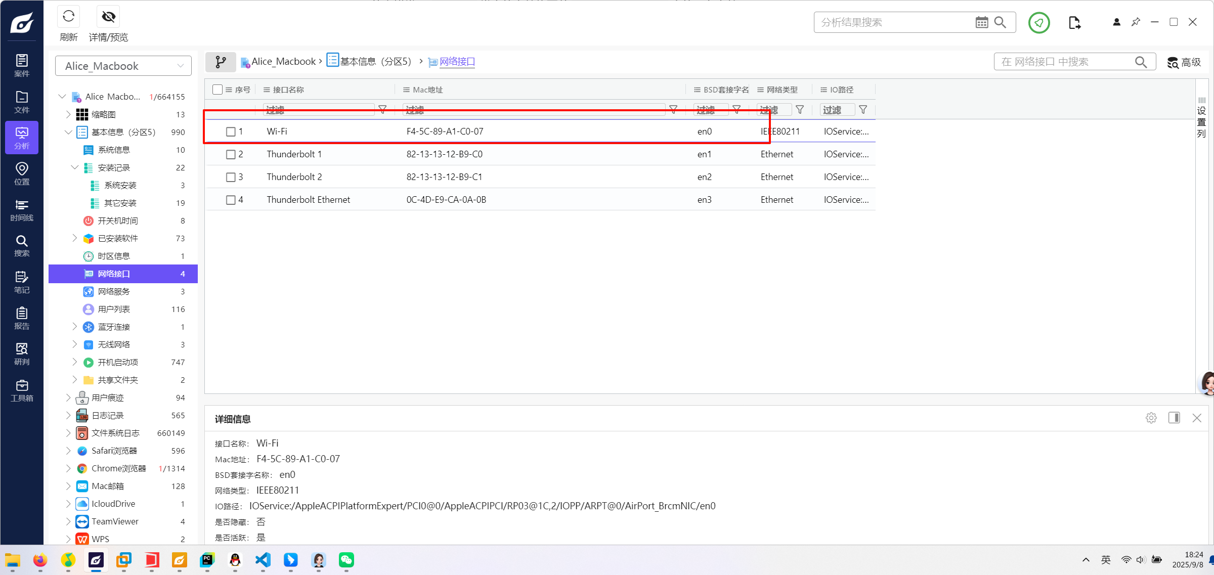
Task: Click the green shield icon in header
Action: [1038, 23]
